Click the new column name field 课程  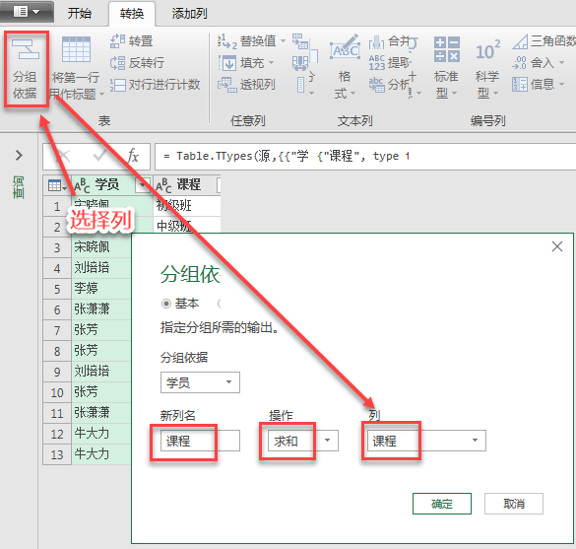(200, 441)
